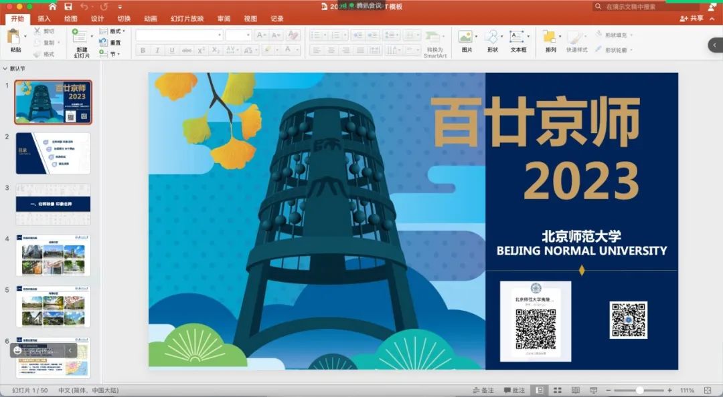Viewport: 723px width, 397px height.
Task: Click the font color A button
Action: (288, 49)
